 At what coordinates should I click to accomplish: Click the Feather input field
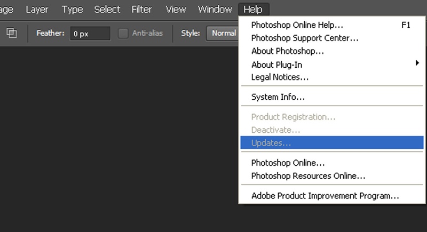(90, 34)
